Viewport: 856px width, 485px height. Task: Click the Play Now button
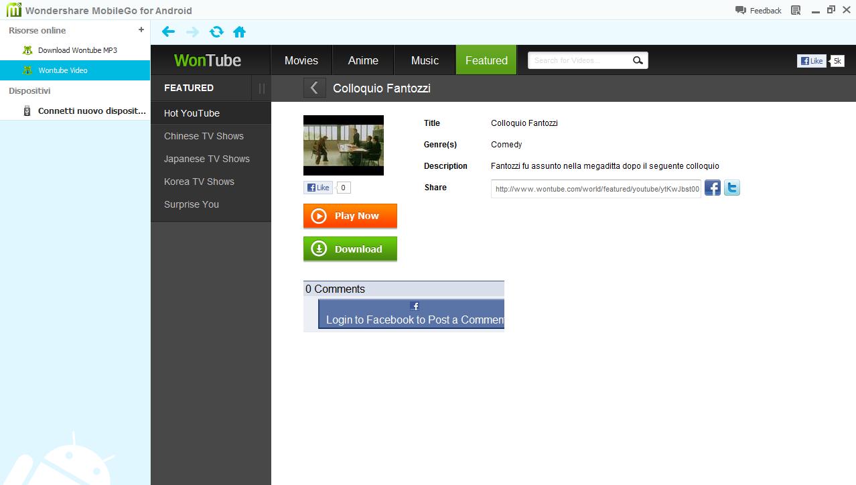(x=350, y=216)
